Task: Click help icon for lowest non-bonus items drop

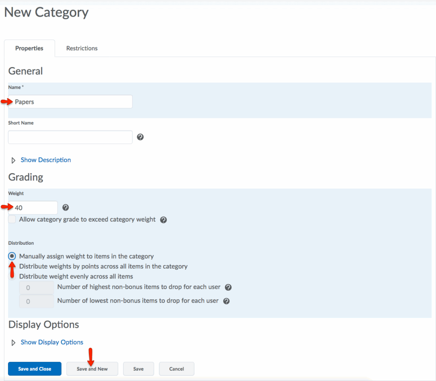Action: pyautogui.click(x=227, y=301)
